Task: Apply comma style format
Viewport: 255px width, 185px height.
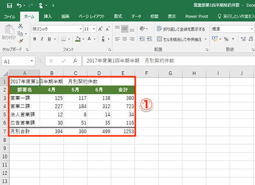Action: coord(233,39)
